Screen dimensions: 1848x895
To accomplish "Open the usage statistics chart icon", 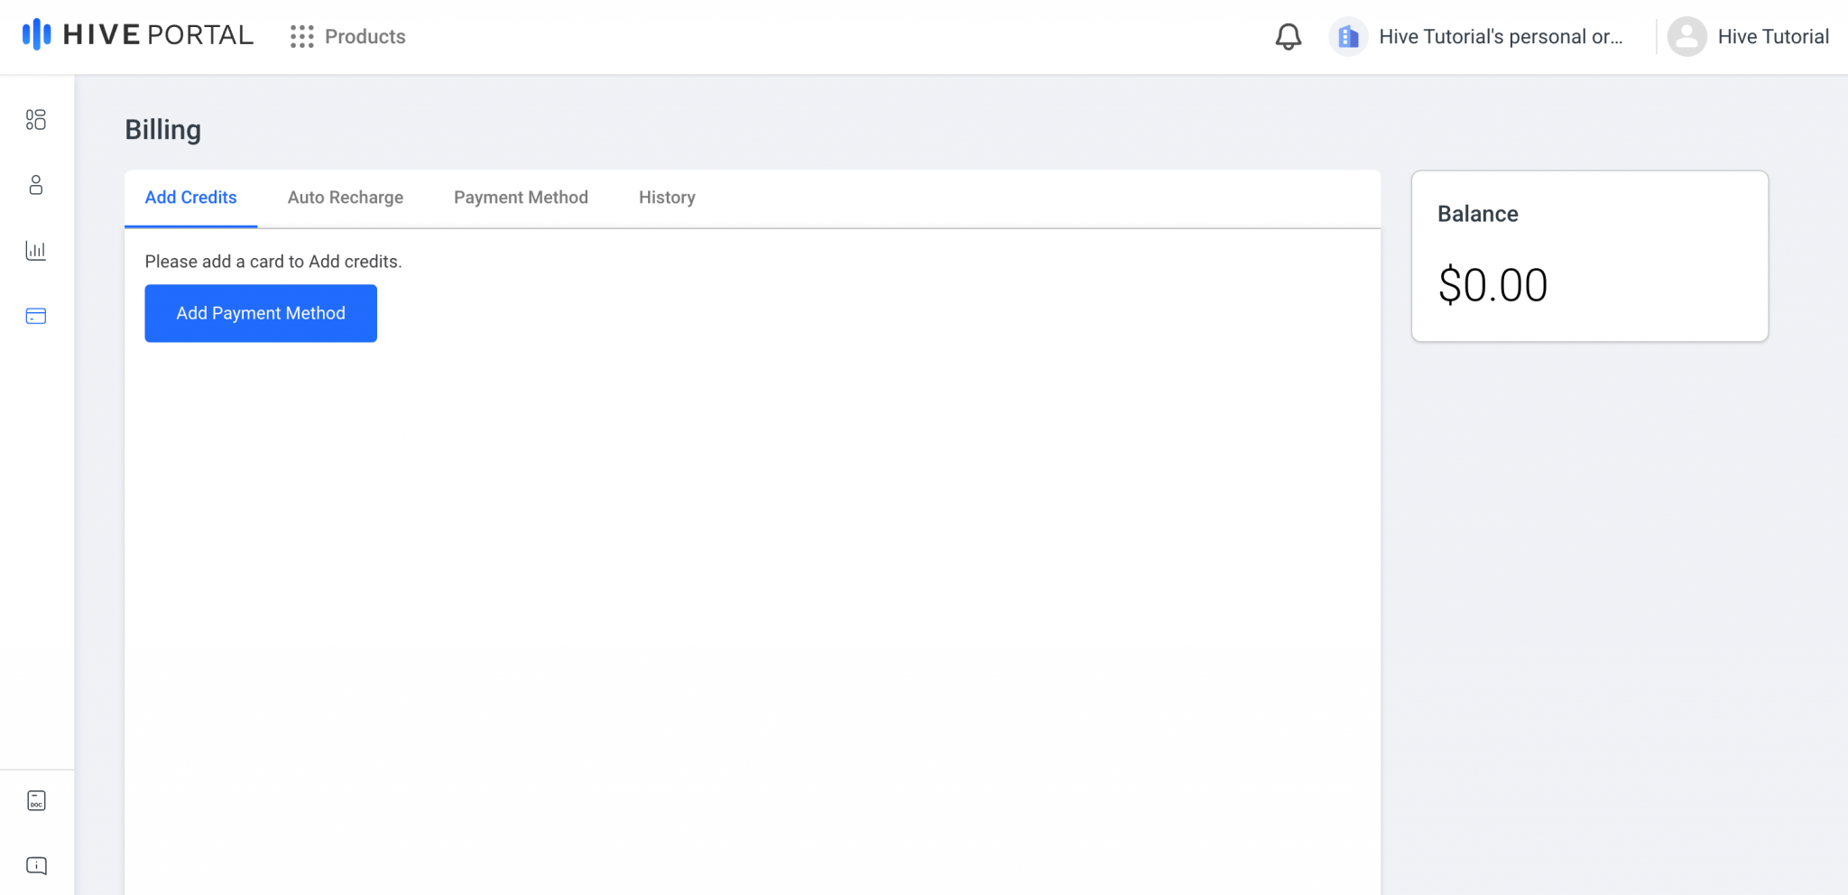I will [x=36, y=251].
